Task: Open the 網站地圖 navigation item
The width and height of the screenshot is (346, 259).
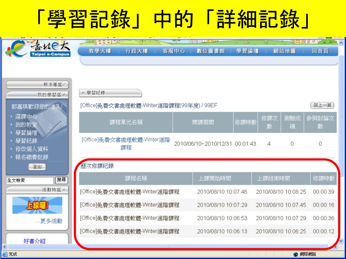Action: pos(285,51)
